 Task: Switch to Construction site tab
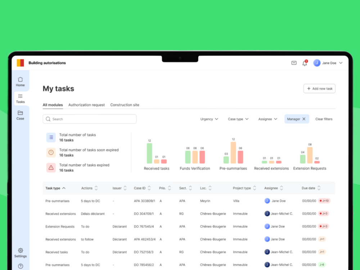coord(125,105)
